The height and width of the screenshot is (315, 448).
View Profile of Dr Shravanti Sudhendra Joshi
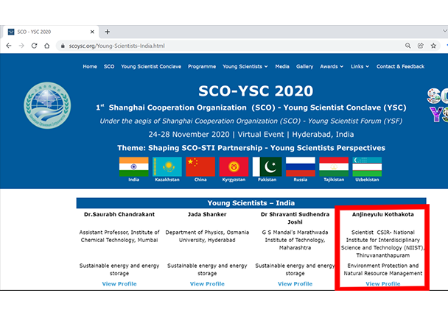coord(295,284)
